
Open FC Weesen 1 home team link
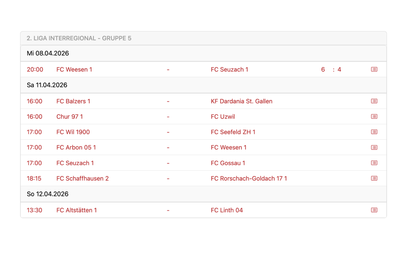point(74,69)
